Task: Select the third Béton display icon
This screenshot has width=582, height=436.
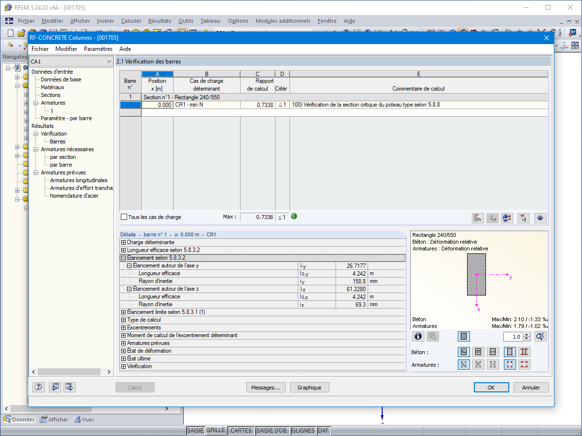Action: 493,352
